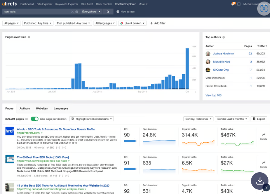The width and height of the screenshot is (270, 194).
Task: Click the tallest bar in the pages chart
Action: (x=187, y=68)
